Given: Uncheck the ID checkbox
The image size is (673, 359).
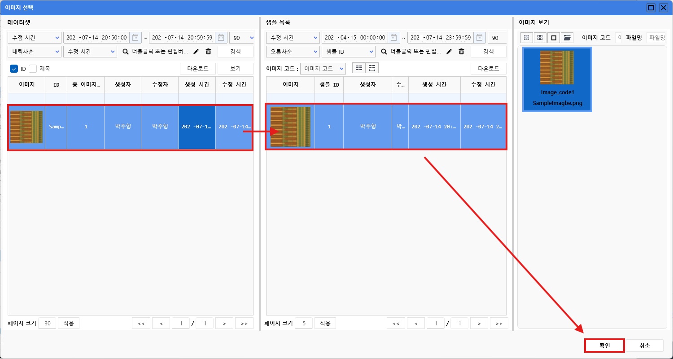Looking at the screenshot, I should (13, 68).
